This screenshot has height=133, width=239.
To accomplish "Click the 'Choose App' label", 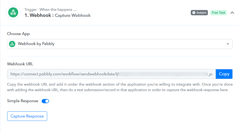I will [x=18, y=34].
